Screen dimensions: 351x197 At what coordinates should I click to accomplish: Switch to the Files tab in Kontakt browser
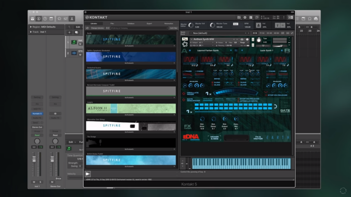pyautogui.click(x=112, y=23)
